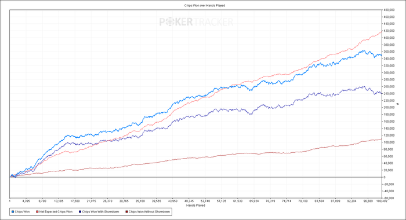Click the end point of the pink Net Expected line
This screenshot has height=220, width=406.
[382, 31]
